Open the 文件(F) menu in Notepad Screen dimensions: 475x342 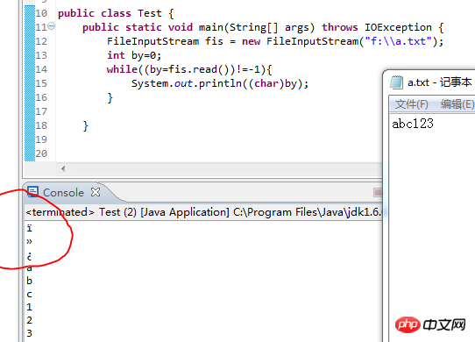click(411, 104)
